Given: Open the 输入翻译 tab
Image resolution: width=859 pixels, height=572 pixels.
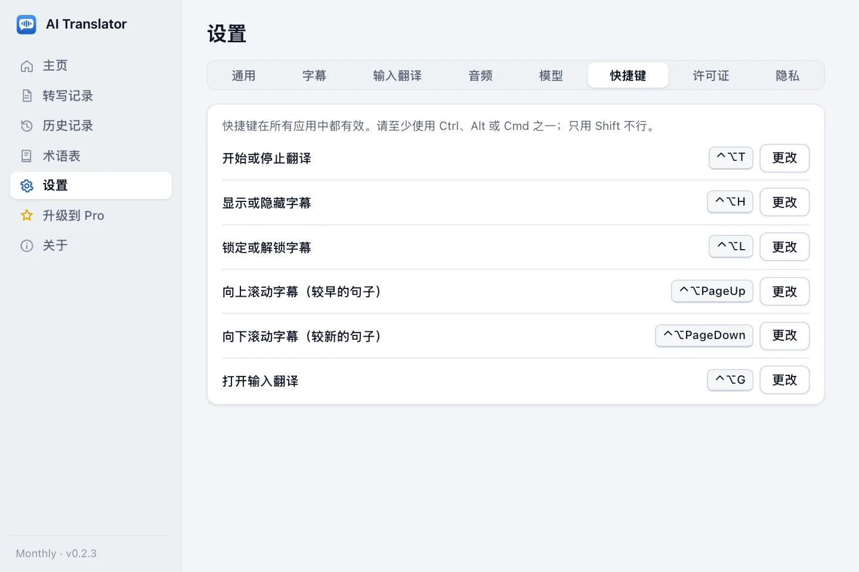Looking at the screenshot, I should (x=397, y=76).
